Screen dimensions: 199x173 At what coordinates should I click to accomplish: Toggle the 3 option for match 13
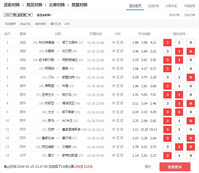167,147
